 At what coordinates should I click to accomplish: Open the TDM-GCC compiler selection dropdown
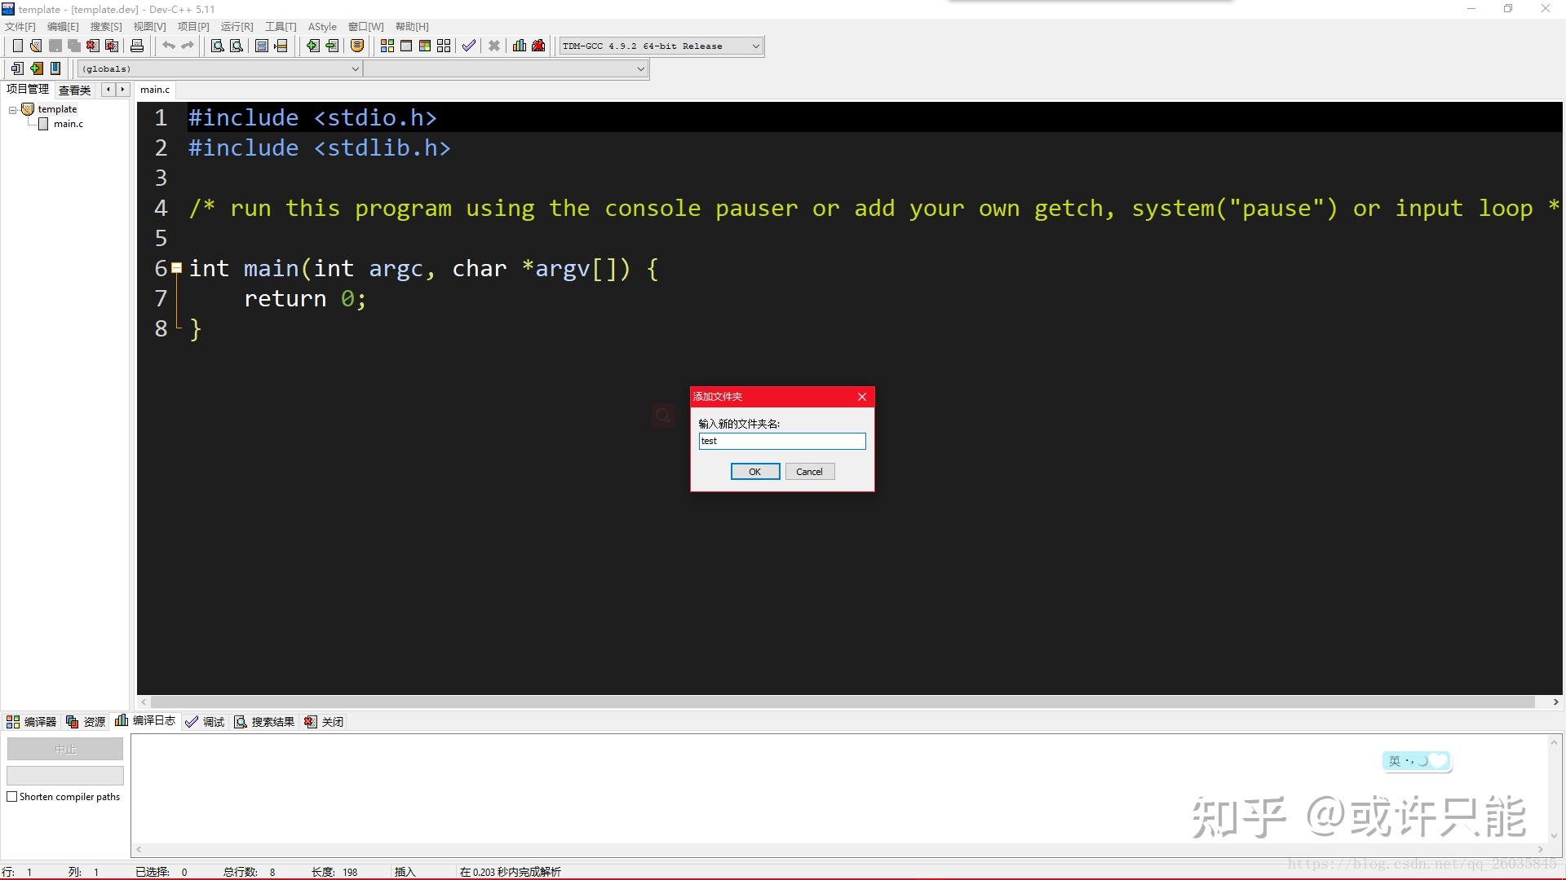pos(754,46)
